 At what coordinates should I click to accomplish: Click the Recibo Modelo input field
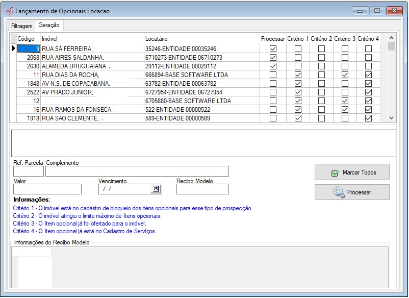(x=202, y=189)
